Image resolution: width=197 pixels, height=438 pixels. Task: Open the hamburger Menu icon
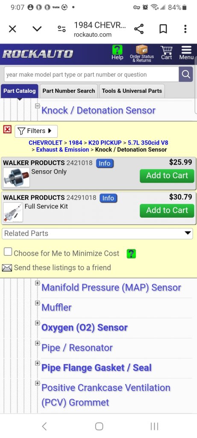(x=186, y=50)
